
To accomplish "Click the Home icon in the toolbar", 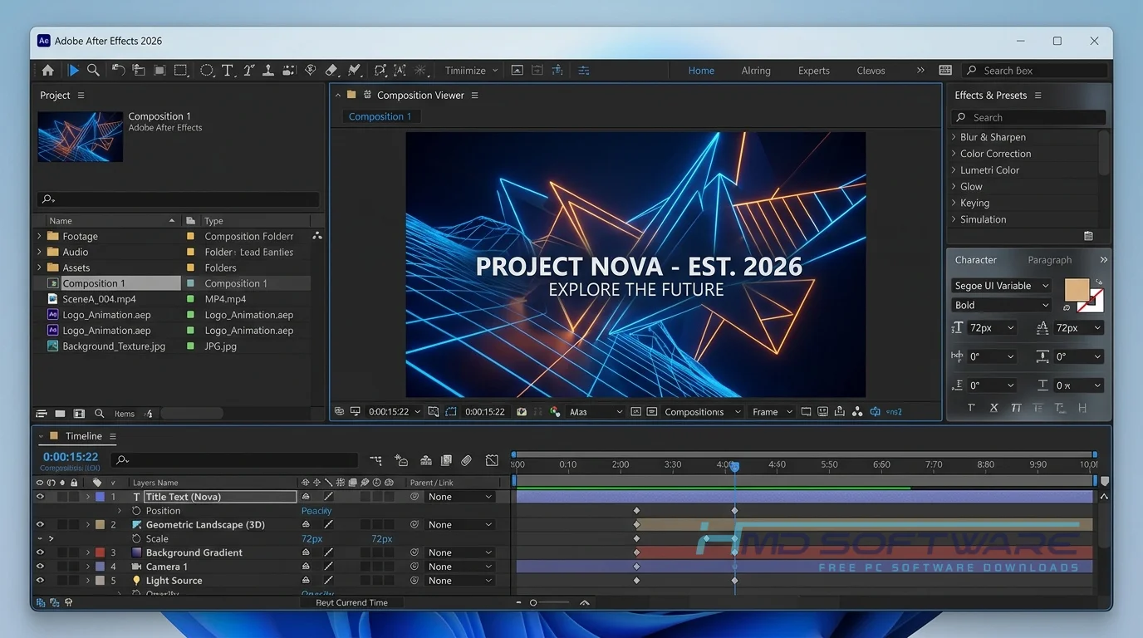I will coord(48,71).
